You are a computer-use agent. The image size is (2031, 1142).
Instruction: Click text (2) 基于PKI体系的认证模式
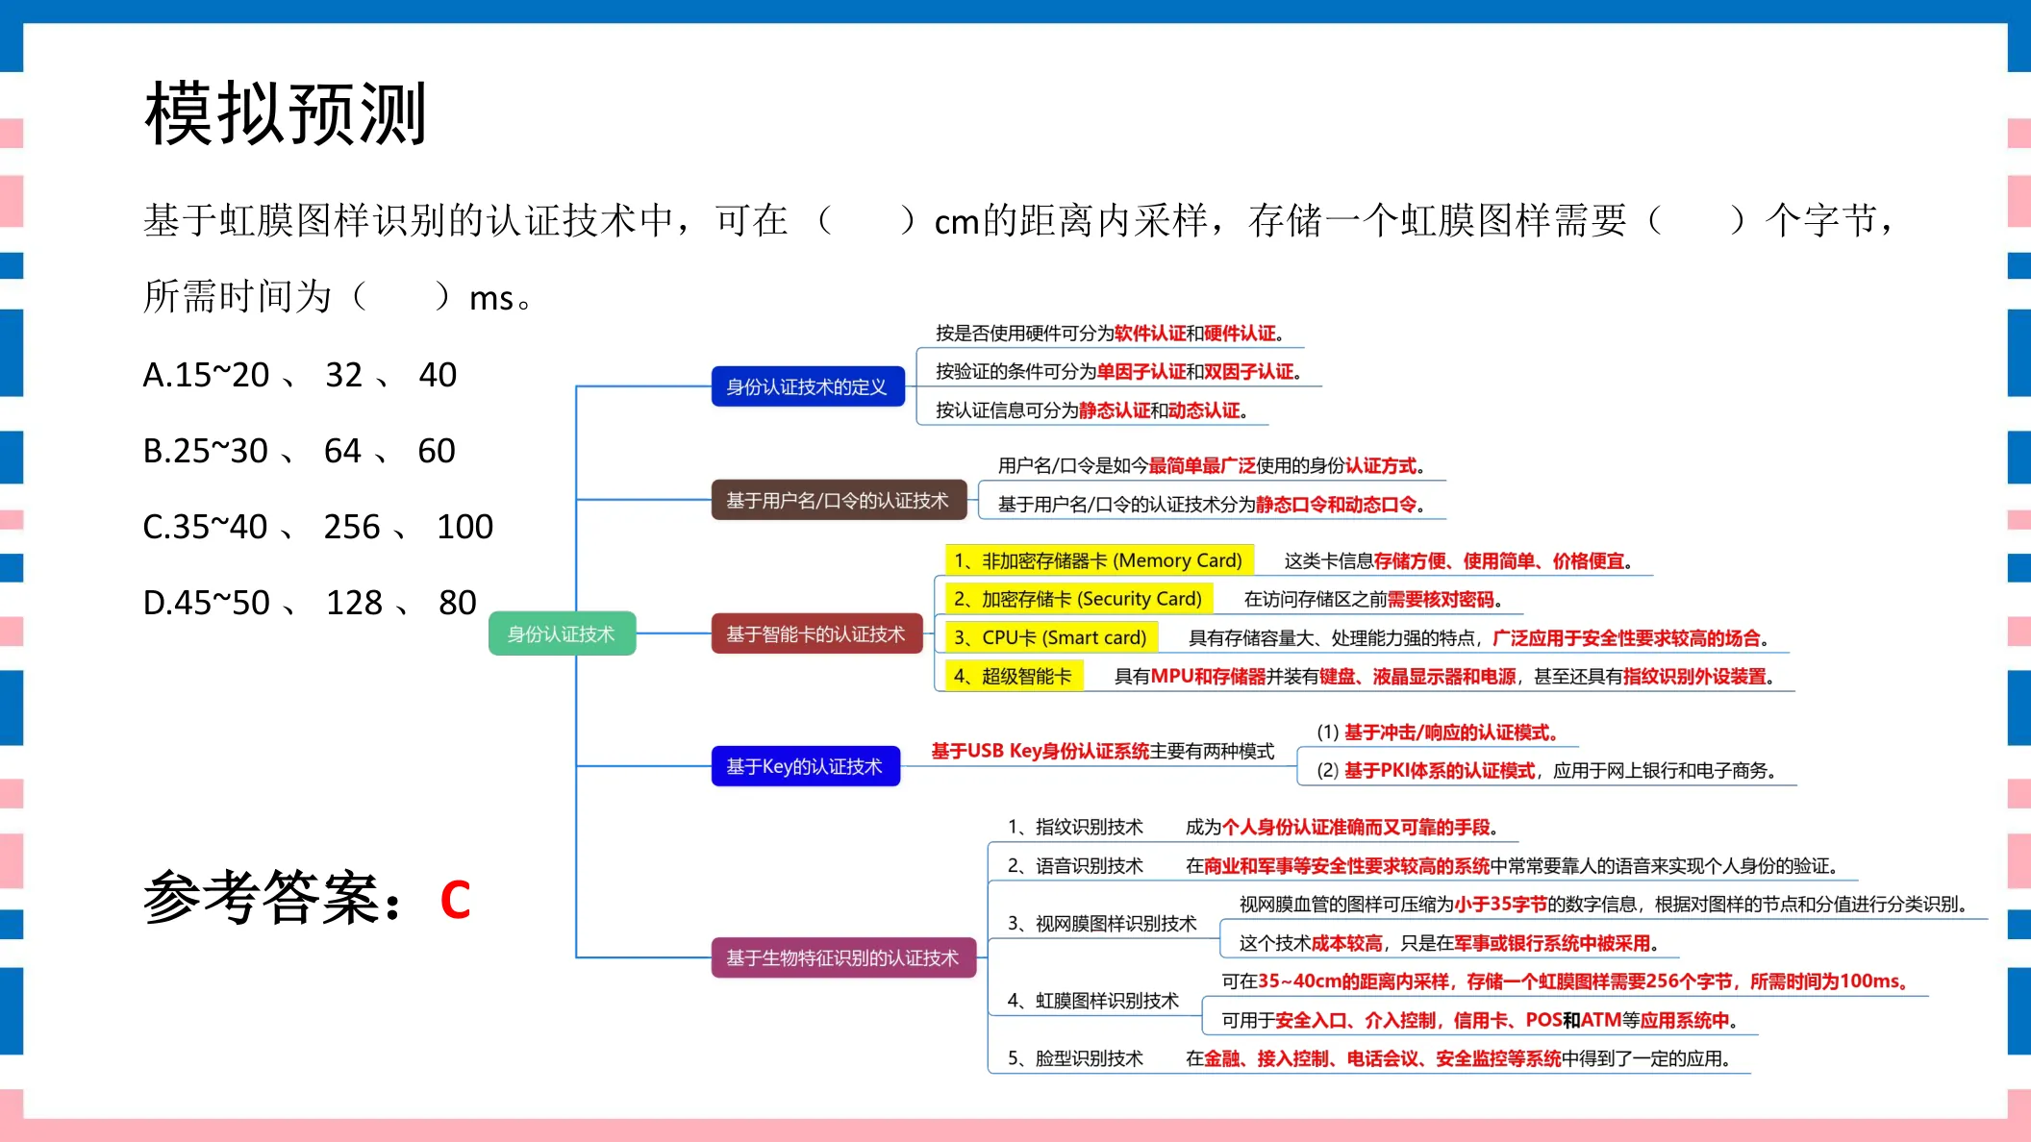pyautogui.click(x=1546, y=770)
